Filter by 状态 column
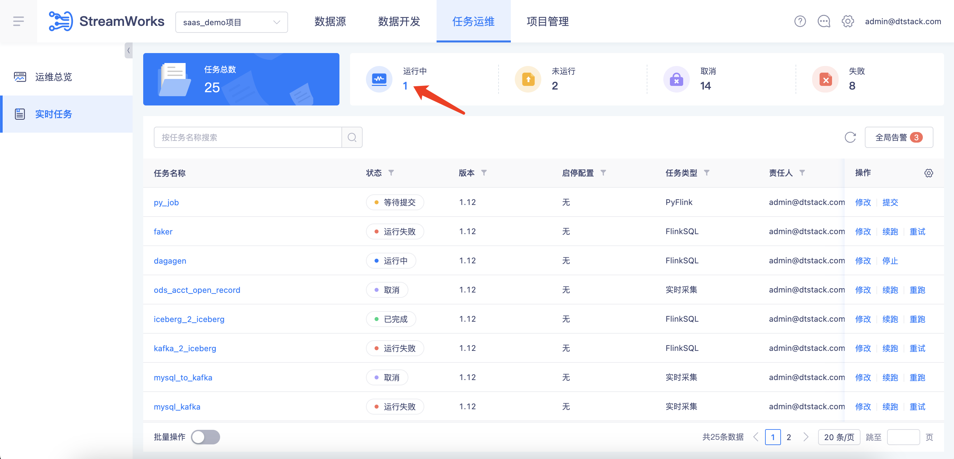 [391, 173]
